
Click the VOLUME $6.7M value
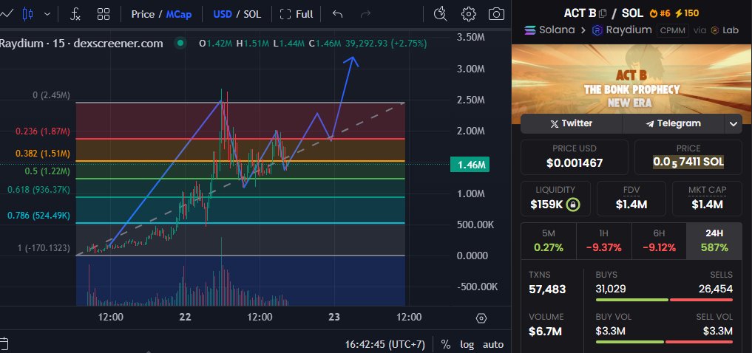point(544,332)
